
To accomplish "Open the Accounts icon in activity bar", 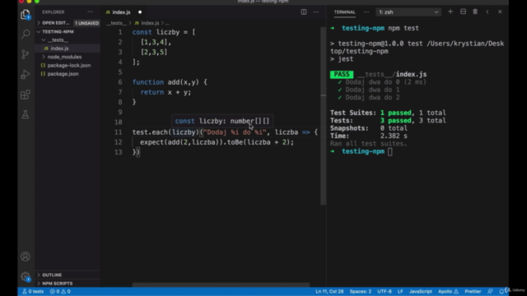I will click(26, 257).
